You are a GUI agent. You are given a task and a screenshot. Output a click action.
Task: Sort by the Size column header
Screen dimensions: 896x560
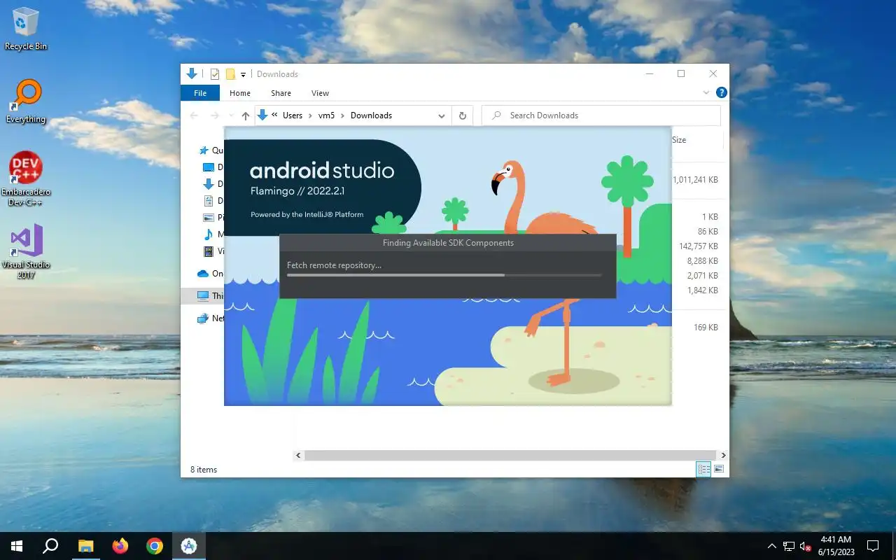pos(679,140)
